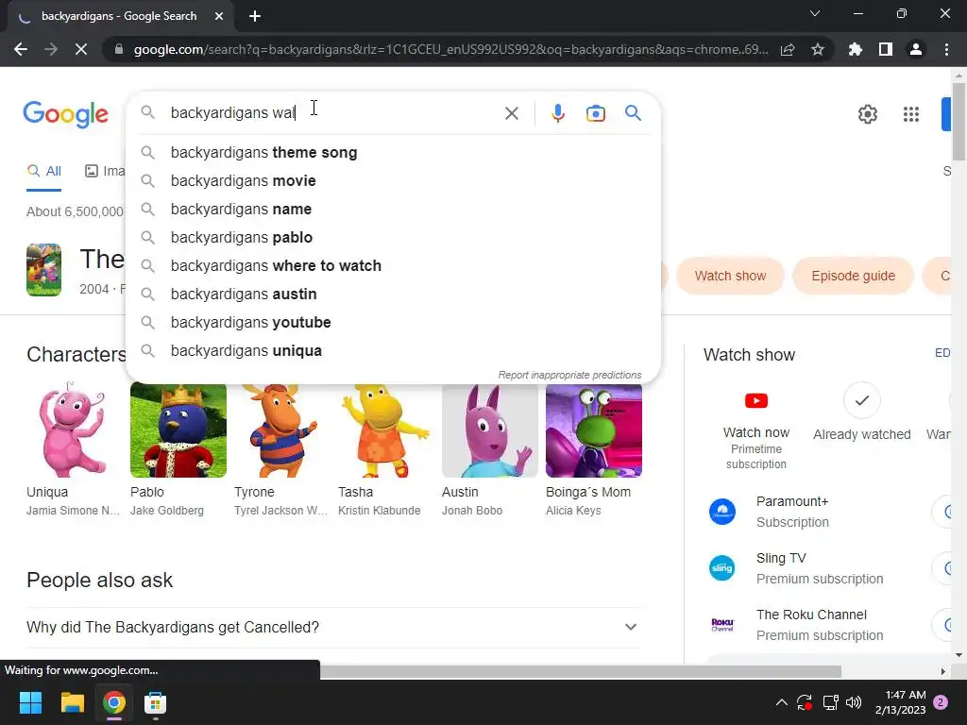Open search by image camera icon

(595, 113)
